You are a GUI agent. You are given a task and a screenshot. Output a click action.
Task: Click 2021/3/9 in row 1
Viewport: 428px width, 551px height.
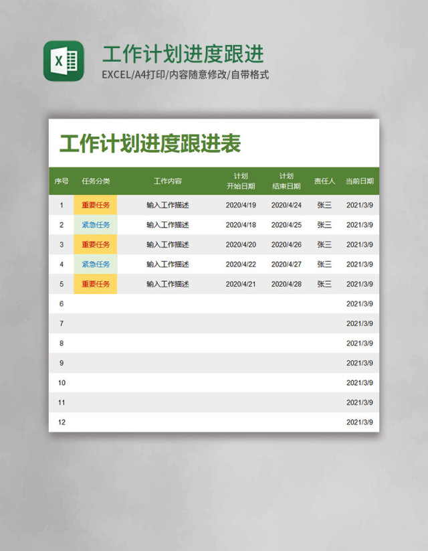coord(360,205)
